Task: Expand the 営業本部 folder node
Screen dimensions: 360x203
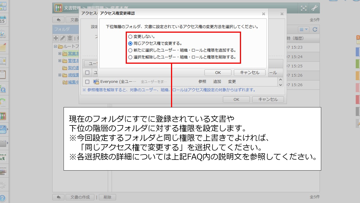Action: click(60, 54)
